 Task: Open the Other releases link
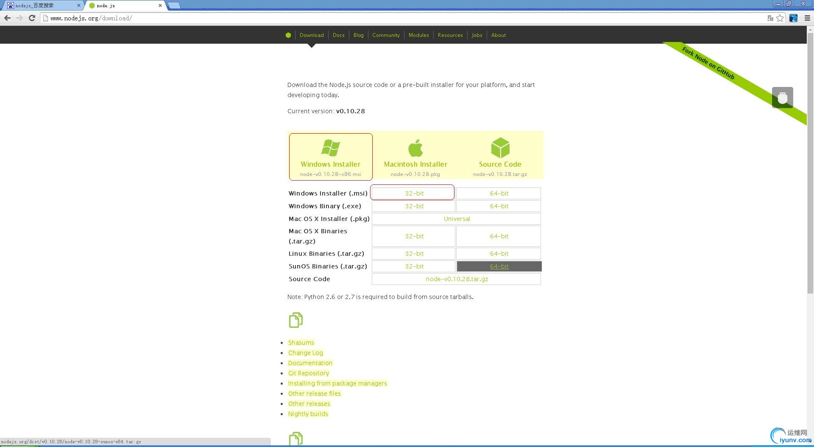click(309, 404)
